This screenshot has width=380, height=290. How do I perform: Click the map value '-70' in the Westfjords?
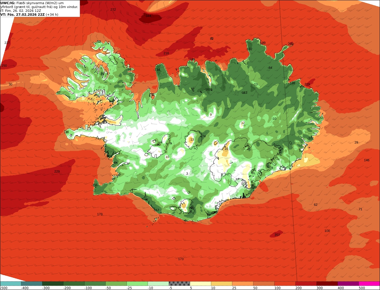102,74
